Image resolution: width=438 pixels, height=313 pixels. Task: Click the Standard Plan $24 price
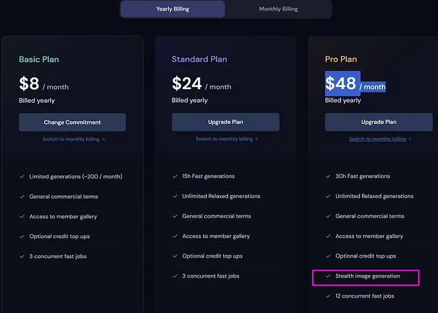tap(186, 84)
